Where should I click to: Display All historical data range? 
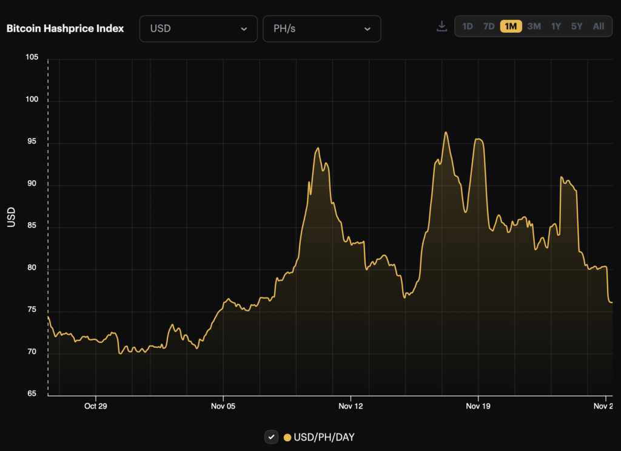pyautogui.click(x=599, y=27)
